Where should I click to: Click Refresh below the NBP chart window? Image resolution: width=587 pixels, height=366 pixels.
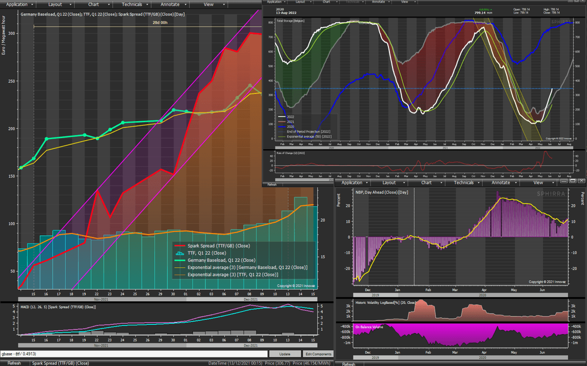click(x=348, y=364)
